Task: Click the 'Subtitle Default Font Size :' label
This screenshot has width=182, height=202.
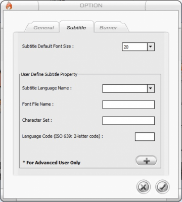Action: click(x=48, y=46)
